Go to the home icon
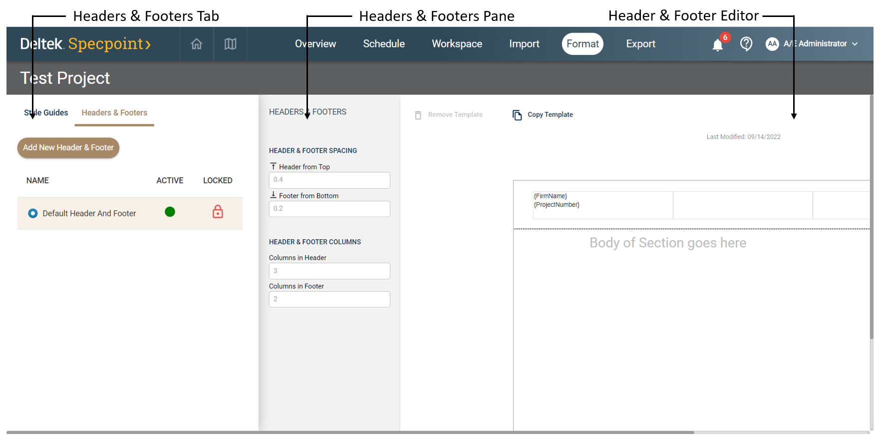The height and width of the screenshot is (441, 882). tap(197, 44)
